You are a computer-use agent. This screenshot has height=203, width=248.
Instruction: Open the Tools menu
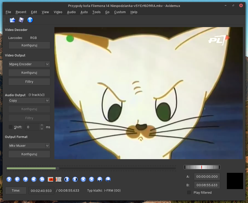(x=96, y=12)
